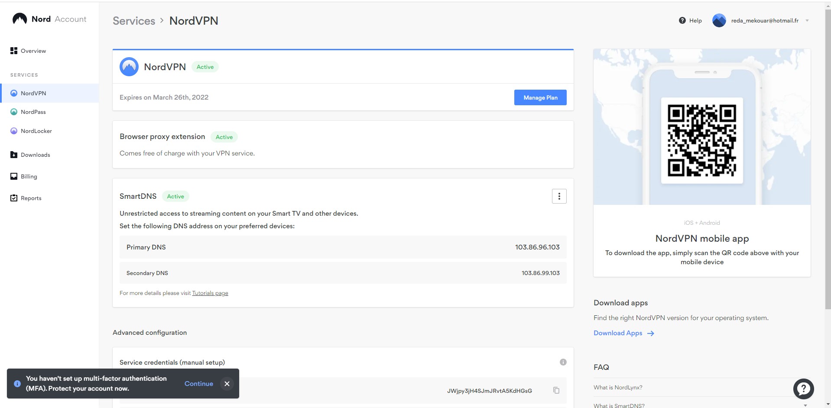Image resolution: width=831 pixels, height=408 pixels.
Task: Click the NordLocker sidebar icon
Action: point(14,131)
